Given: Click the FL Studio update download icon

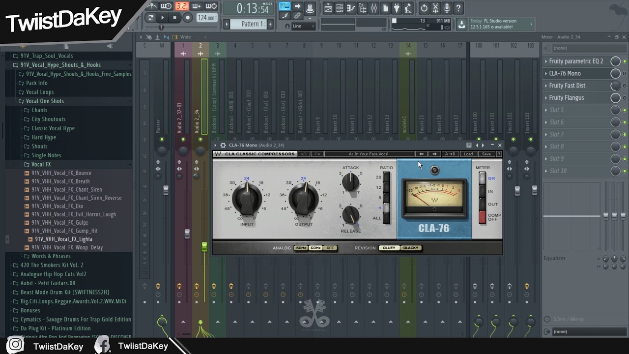Looking at the screenshot, I should click(x=461, y=24).
